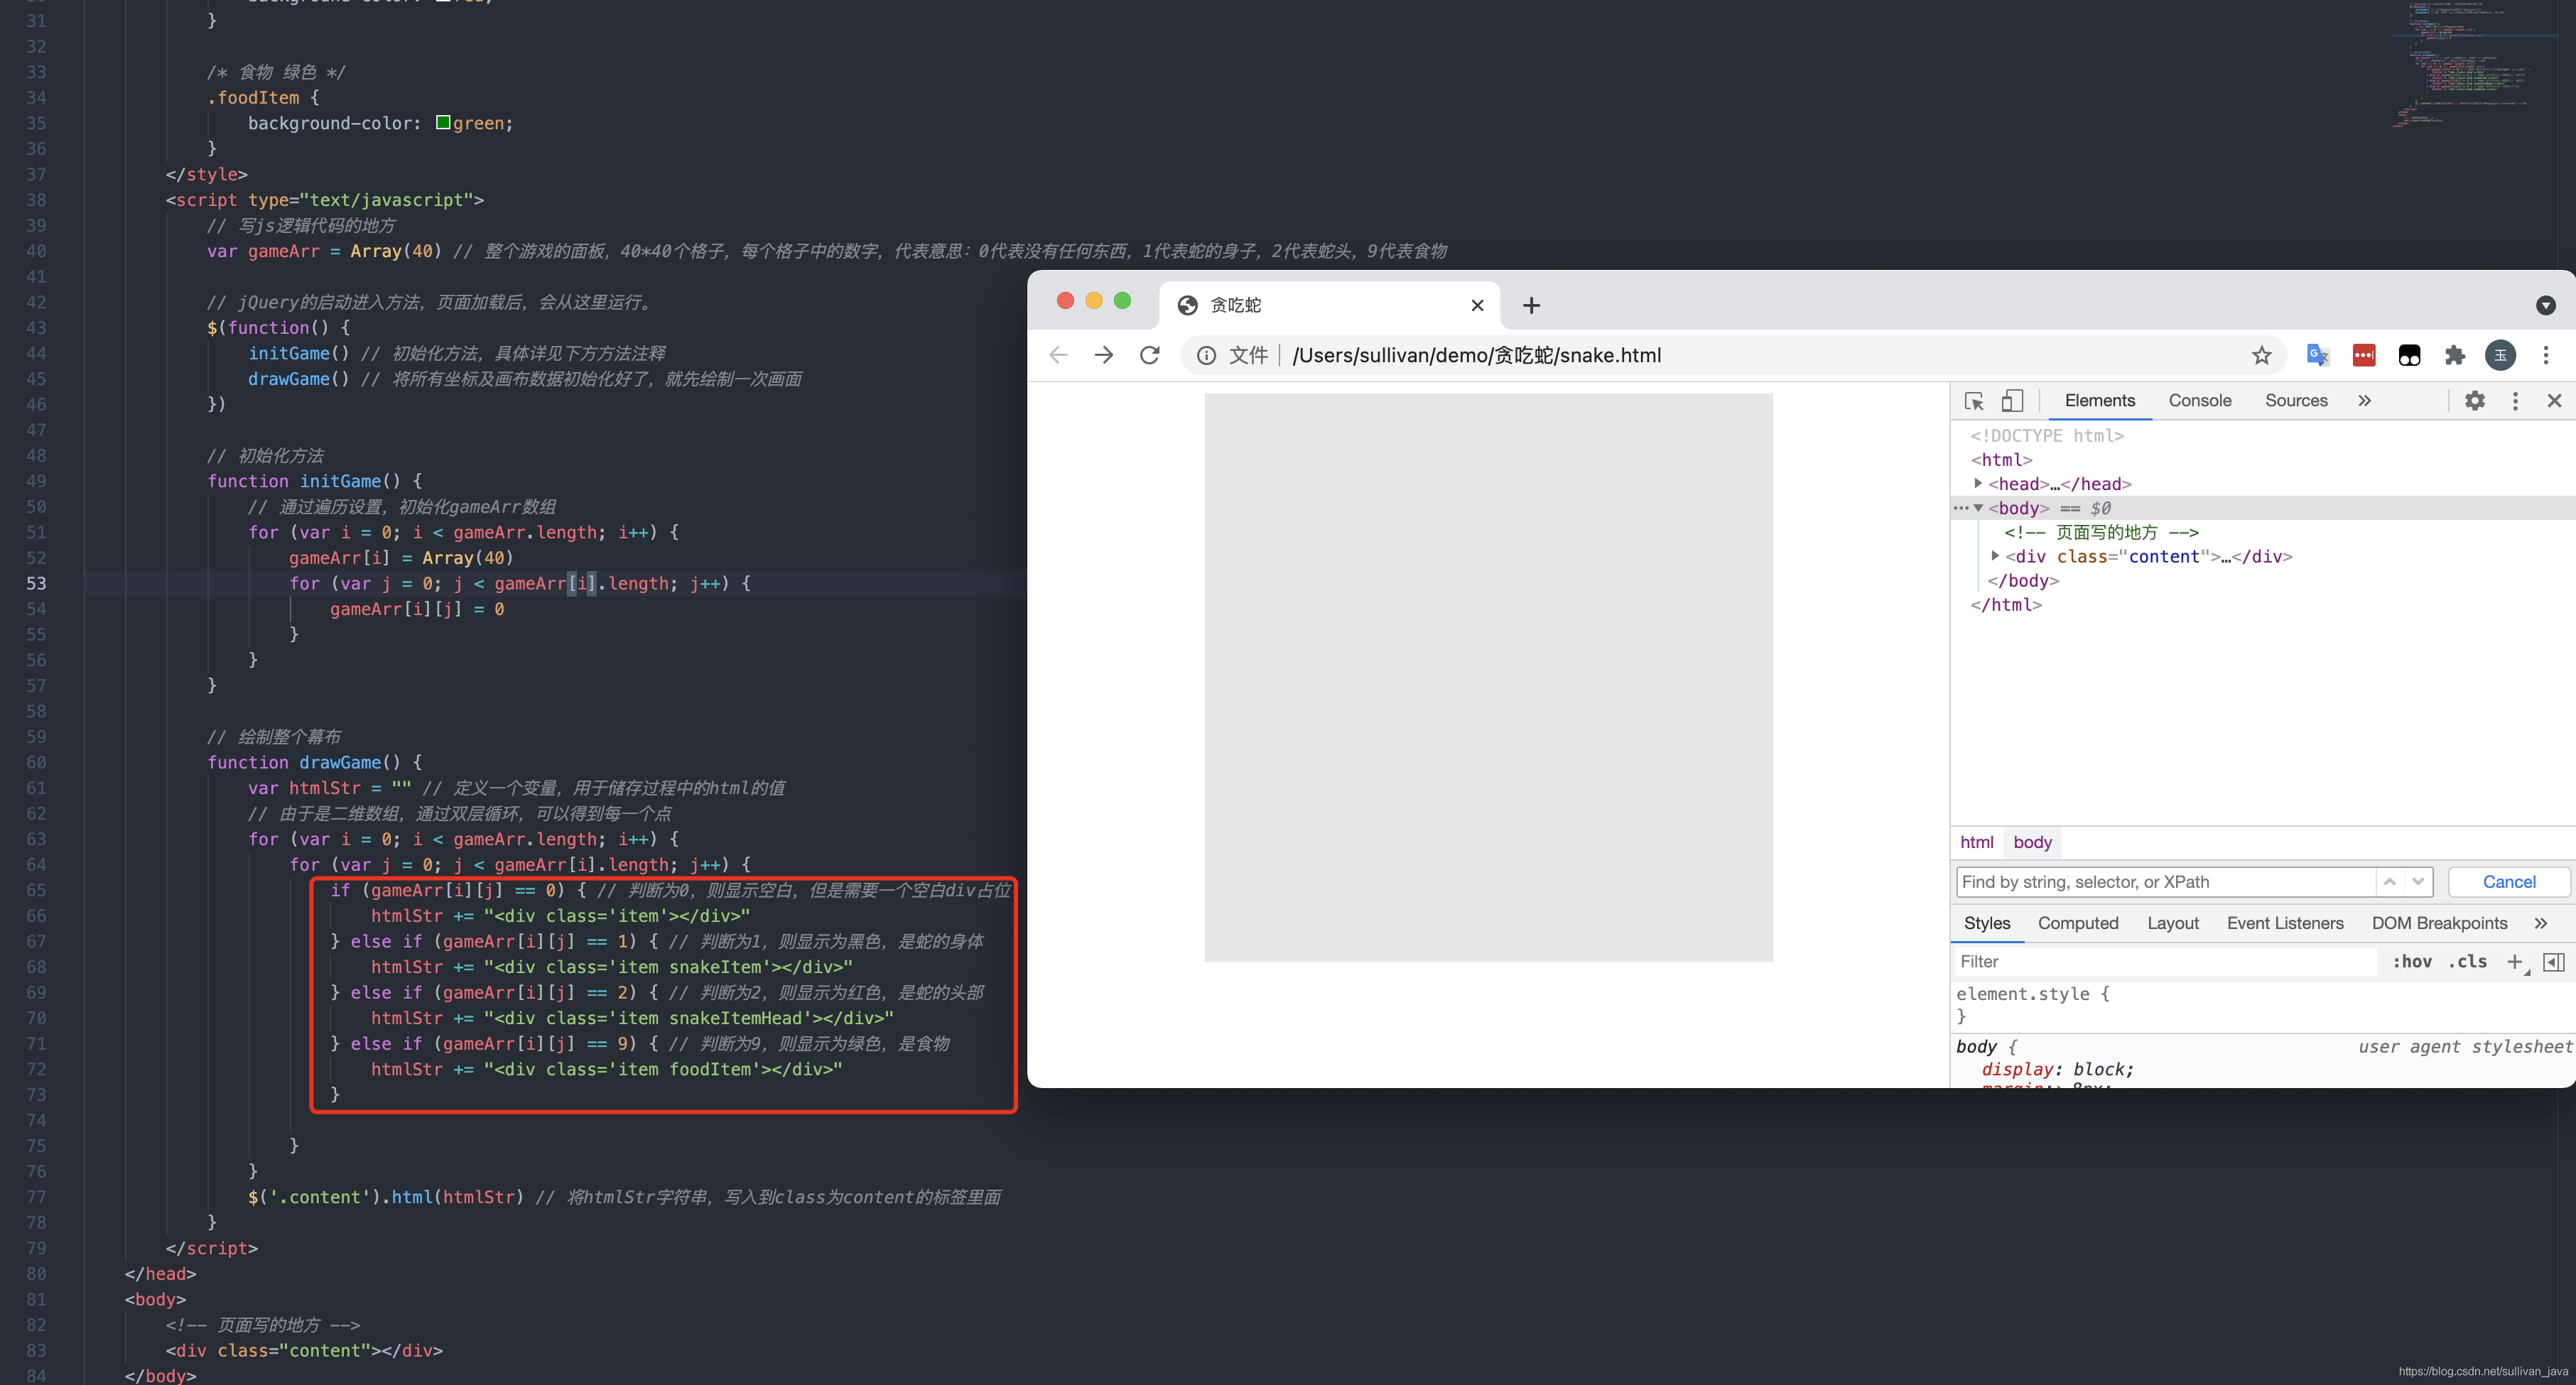Go to next search result arrow
This screenshot has width=2576, height=1385.
coord(2418,882)
